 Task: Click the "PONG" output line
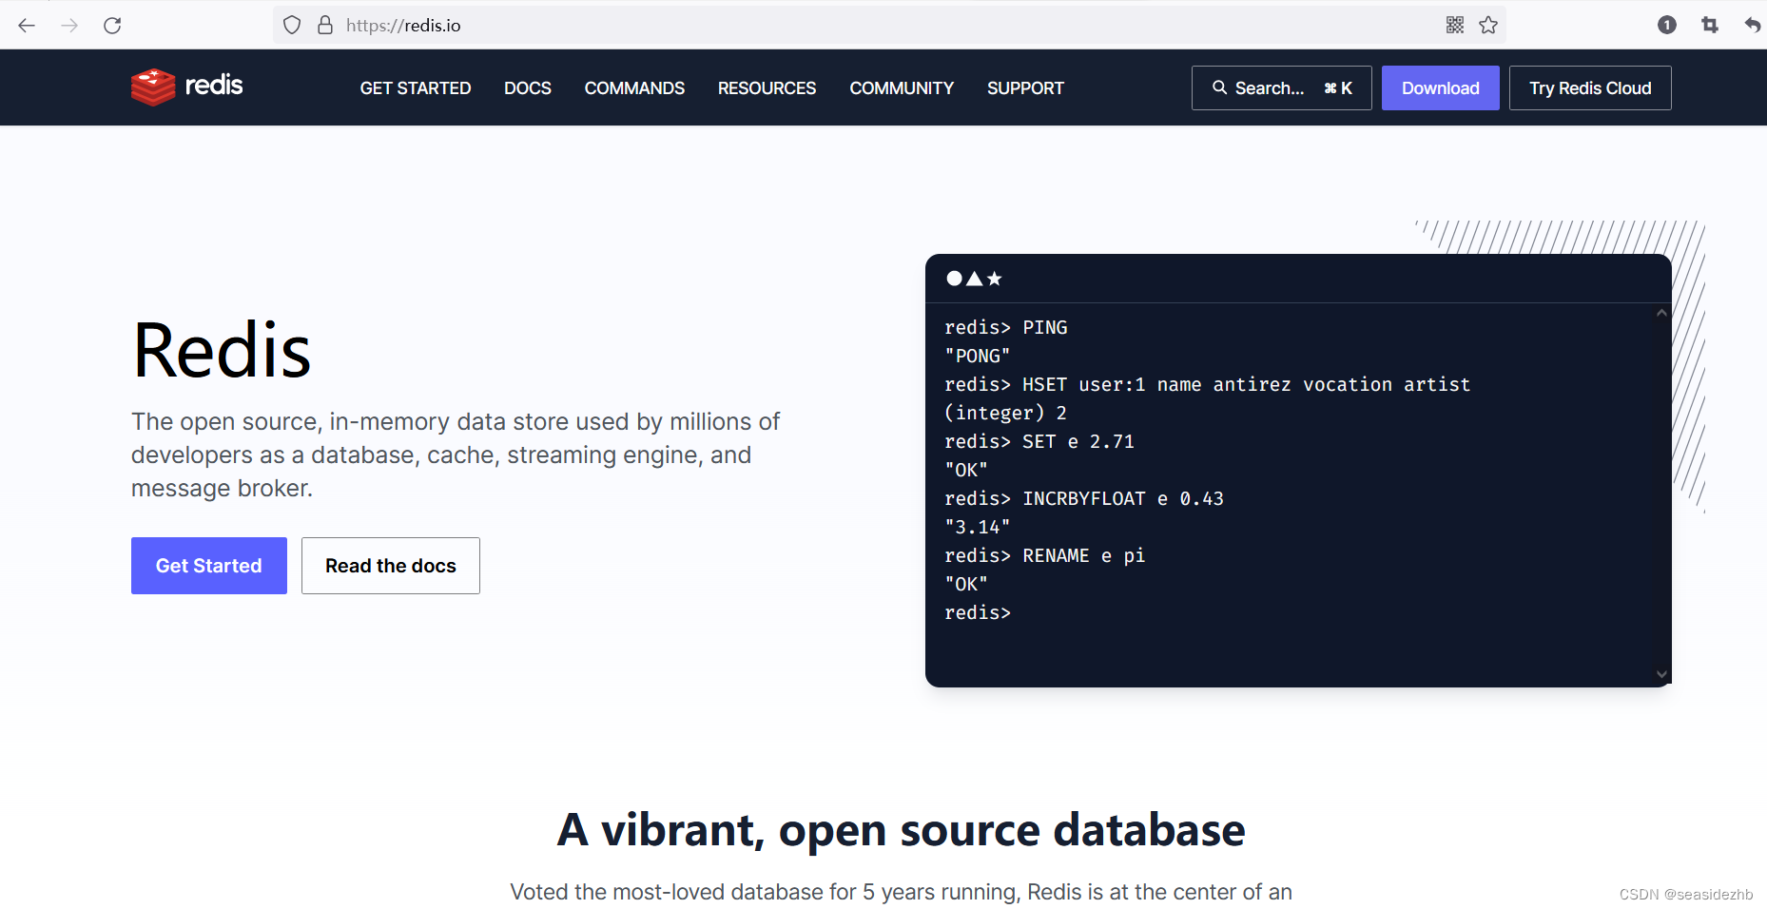tap(978, 356)
